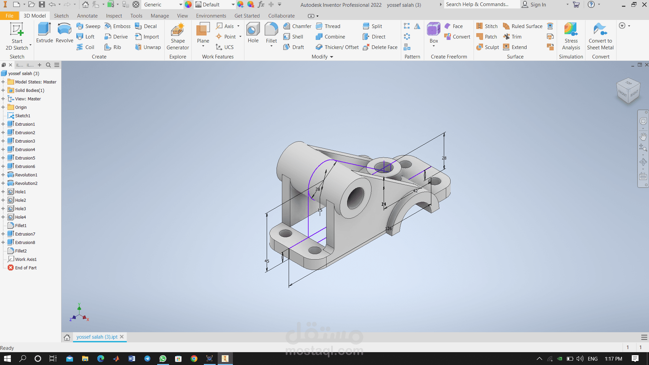The width and height of the screenshot is (649, 365).
Task: Open the Default appearance swatch menu
Action: 214,4
